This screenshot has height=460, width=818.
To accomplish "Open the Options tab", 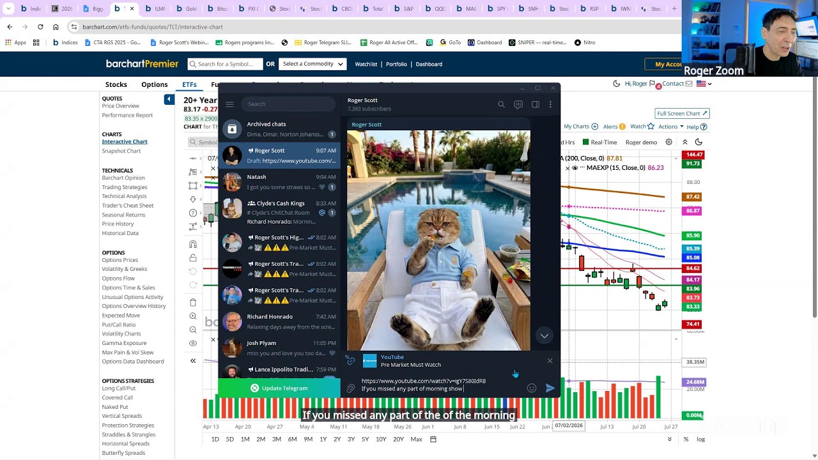I will [x=155, y=84].
